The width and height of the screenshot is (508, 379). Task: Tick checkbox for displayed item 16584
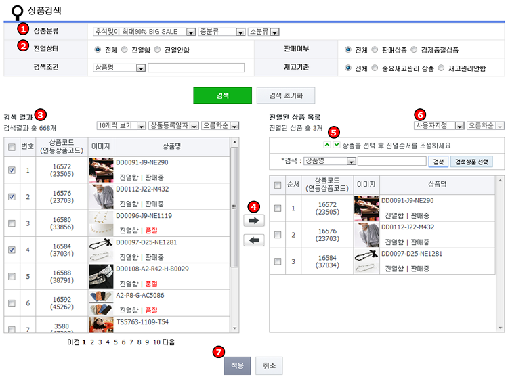pos(277,261)
